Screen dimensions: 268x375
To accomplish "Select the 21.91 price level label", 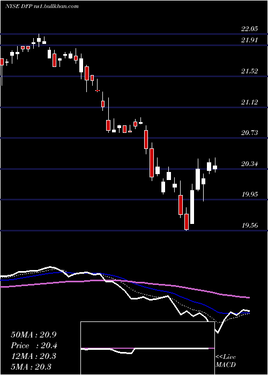I will (250, 40).
